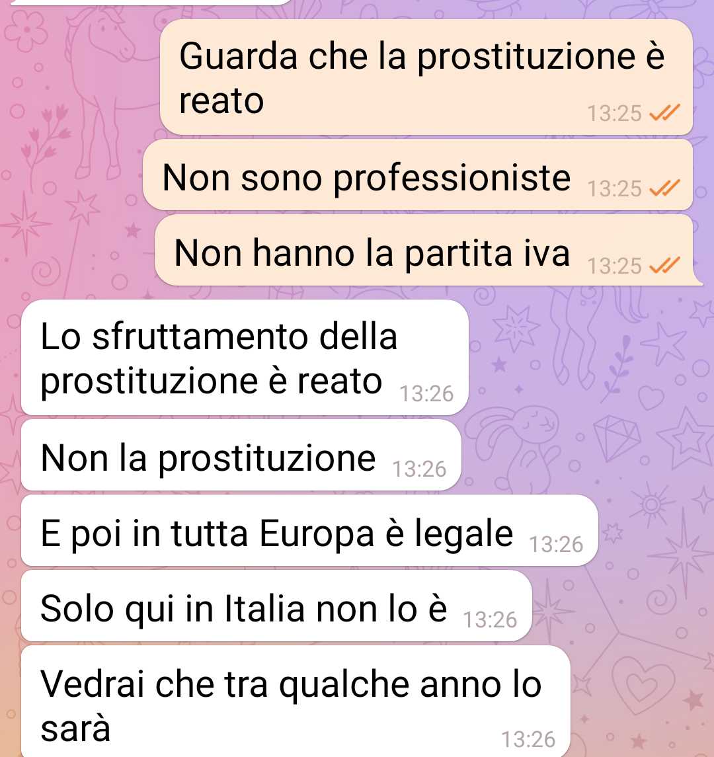Screen dimensions: 714x757
Task: Tap 13:26 timestamp after 'Italia non lo è'
Action: tap(490, 619)
